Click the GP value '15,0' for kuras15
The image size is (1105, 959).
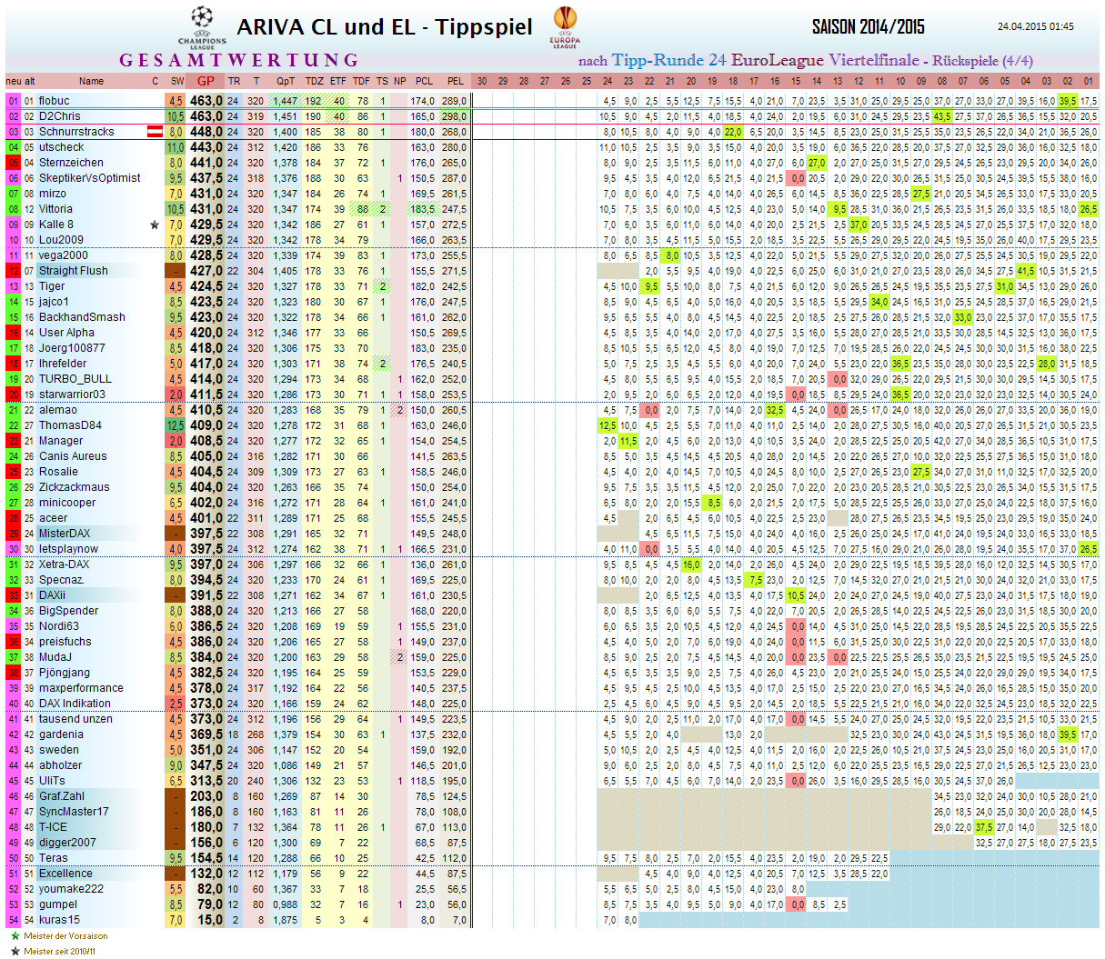pos(210,920)
